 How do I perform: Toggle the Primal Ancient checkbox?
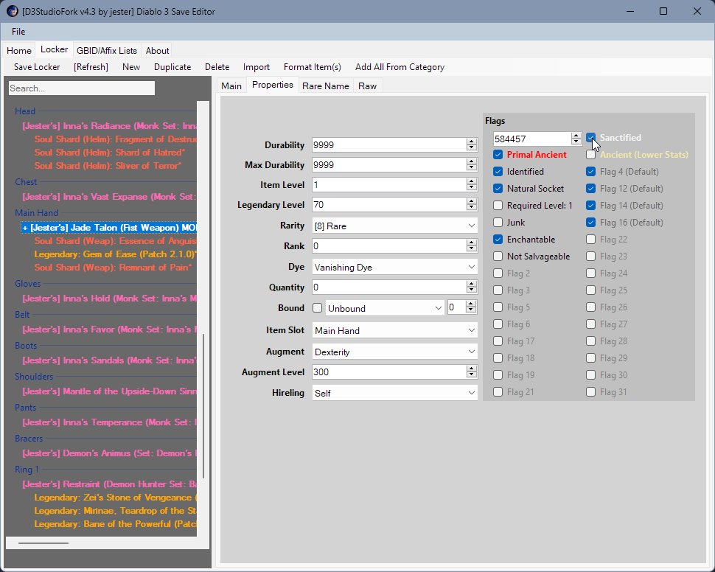(498, 155)
